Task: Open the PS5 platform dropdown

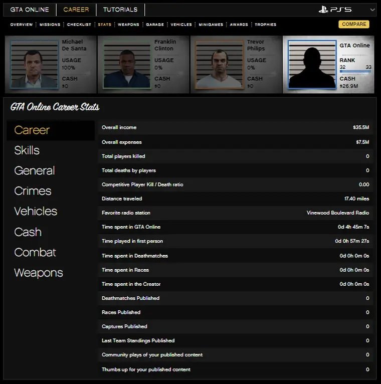Action: pyautogui.click(x=372, y=10)
